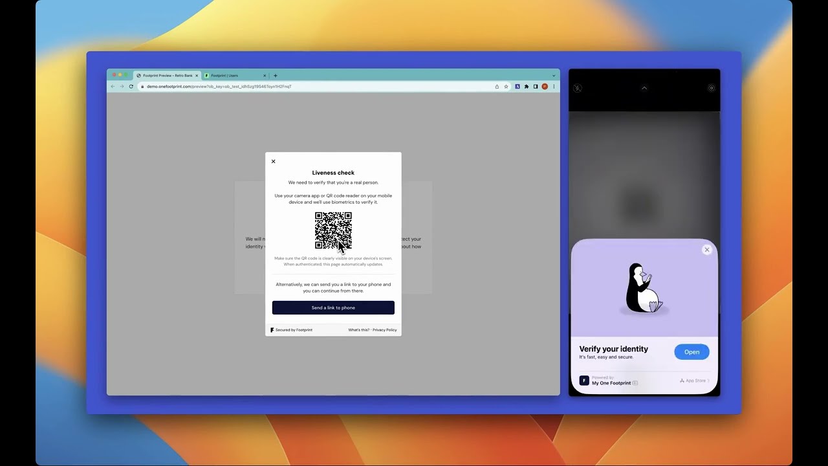Open the App Store link on phone
The image size is (828, 466).
click(x=694, y=381)
